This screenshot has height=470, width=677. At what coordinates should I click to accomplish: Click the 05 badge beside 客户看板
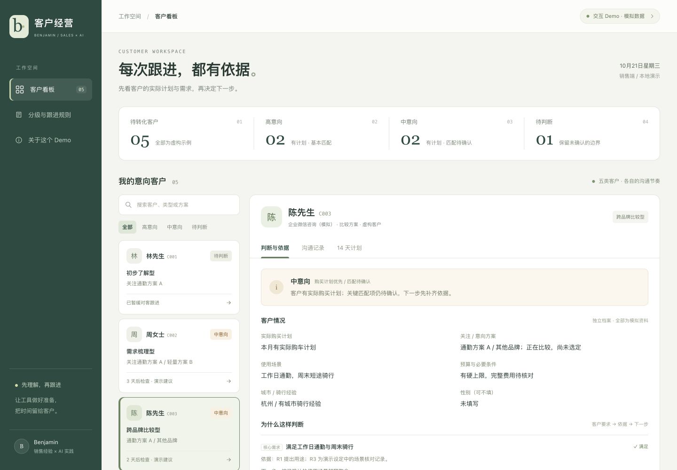81,89
